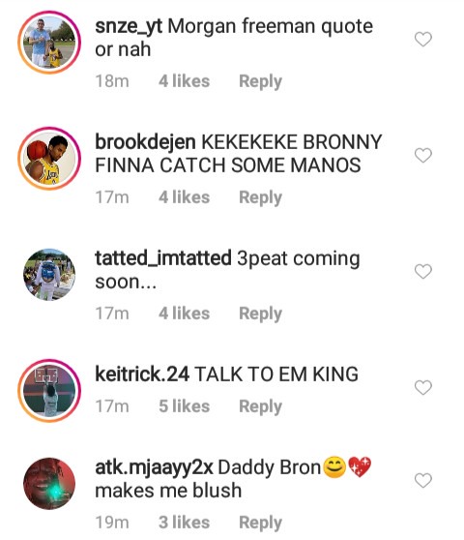Like the snze_yt Morgan freeman comment
Screen dimensions: 464x540
coord(422,39)
